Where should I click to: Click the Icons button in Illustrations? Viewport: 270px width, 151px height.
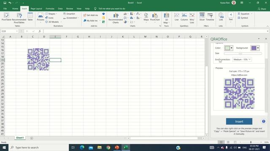(x=49, y=18)
